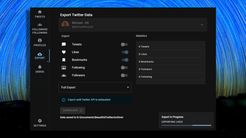Disable the Likes export toggle

click(x=125, y=52)
